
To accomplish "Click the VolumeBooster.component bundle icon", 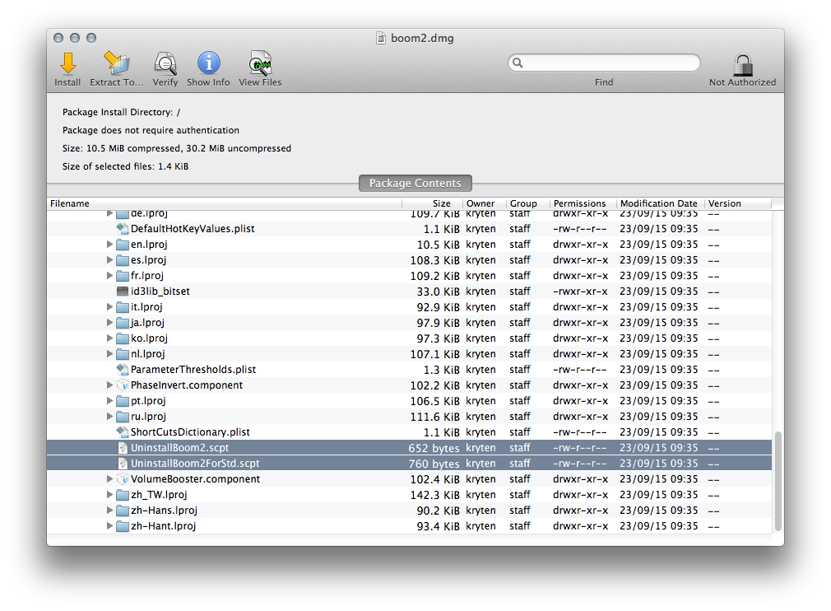I will tap(123, 479).
